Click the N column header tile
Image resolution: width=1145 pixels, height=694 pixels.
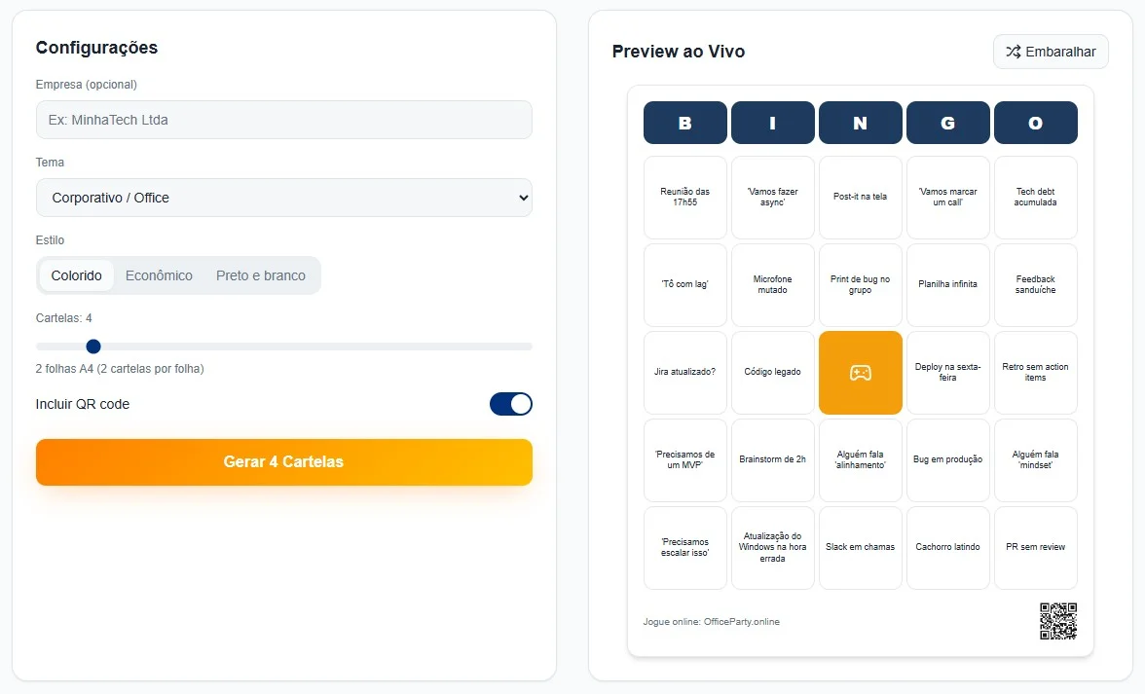[860, 123]
